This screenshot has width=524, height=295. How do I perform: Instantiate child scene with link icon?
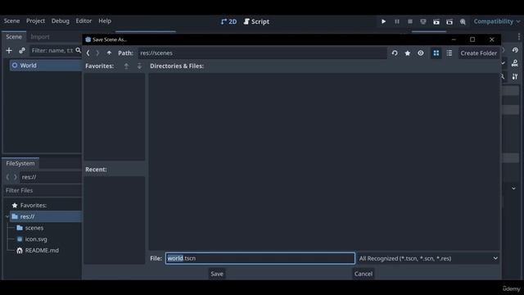click(x=22, y=51)
